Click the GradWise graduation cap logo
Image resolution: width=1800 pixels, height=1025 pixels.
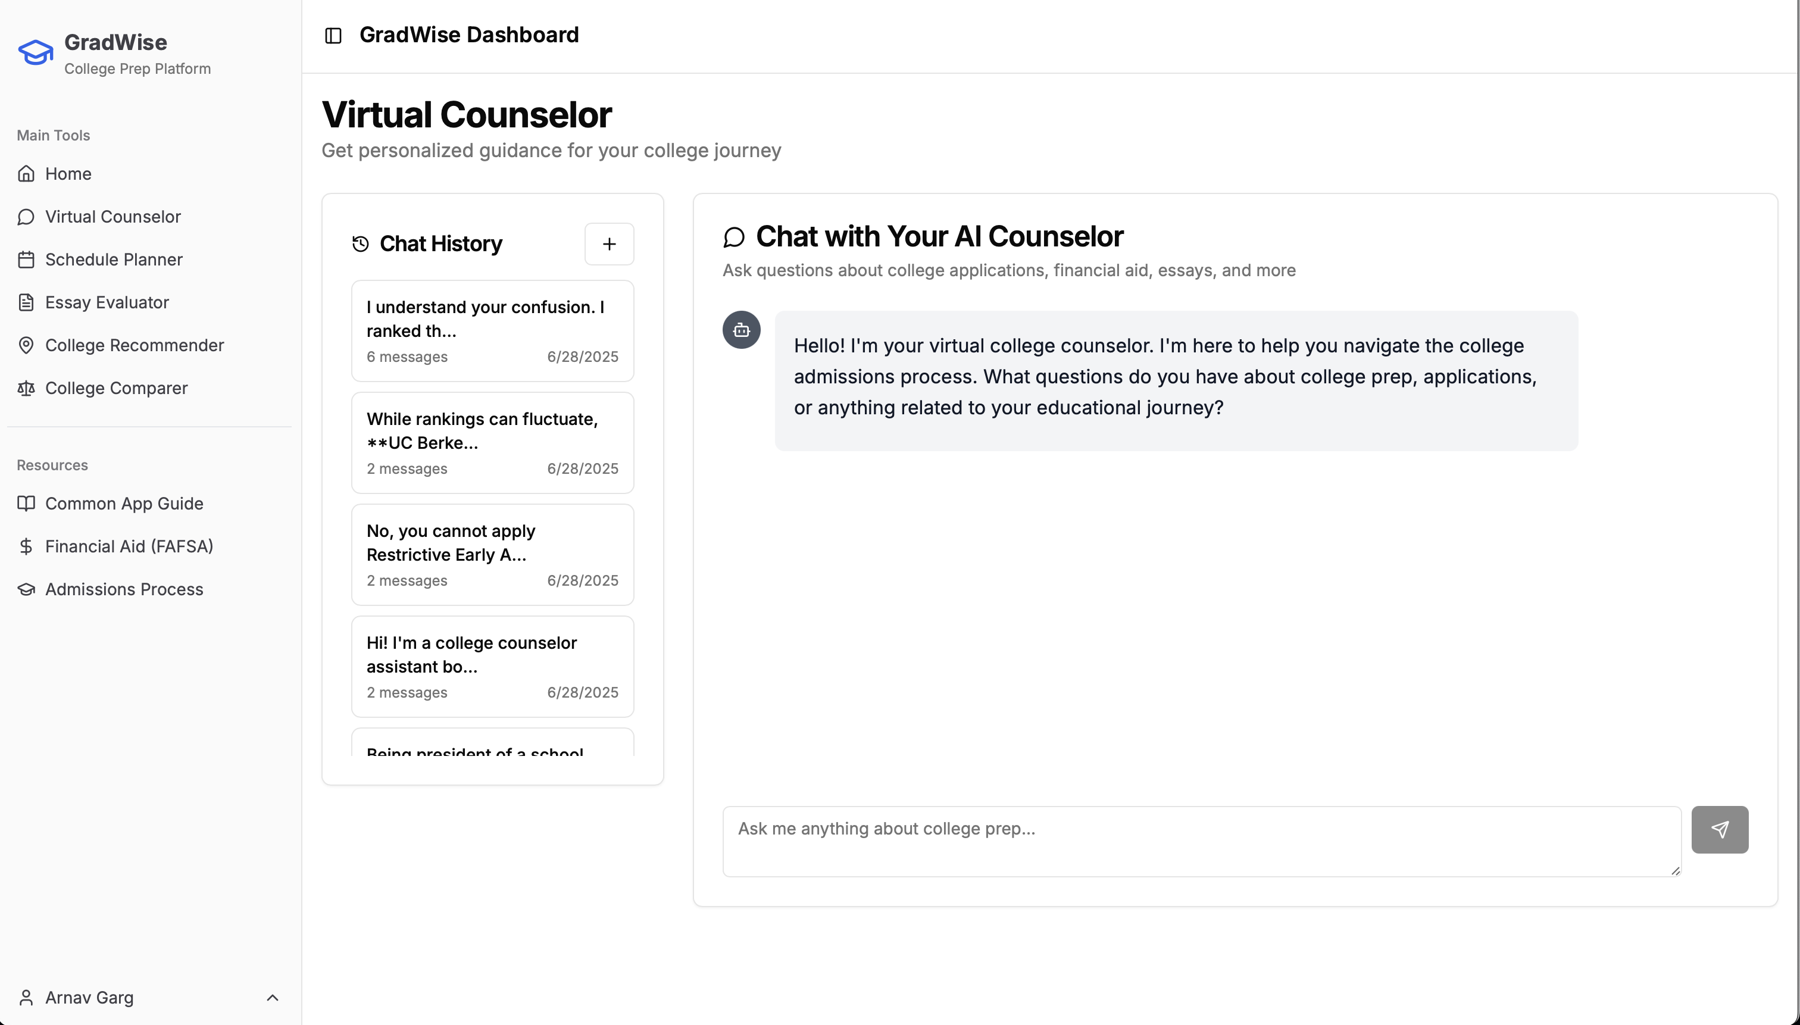(x=35, y=53)
